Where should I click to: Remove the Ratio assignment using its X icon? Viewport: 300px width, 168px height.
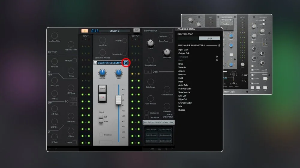click(217, 60)
